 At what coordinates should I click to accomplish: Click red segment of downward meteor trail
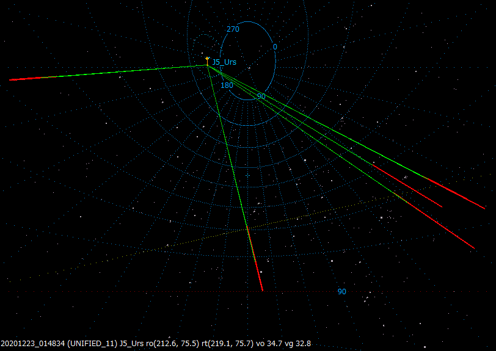click(x=255, y=259)
